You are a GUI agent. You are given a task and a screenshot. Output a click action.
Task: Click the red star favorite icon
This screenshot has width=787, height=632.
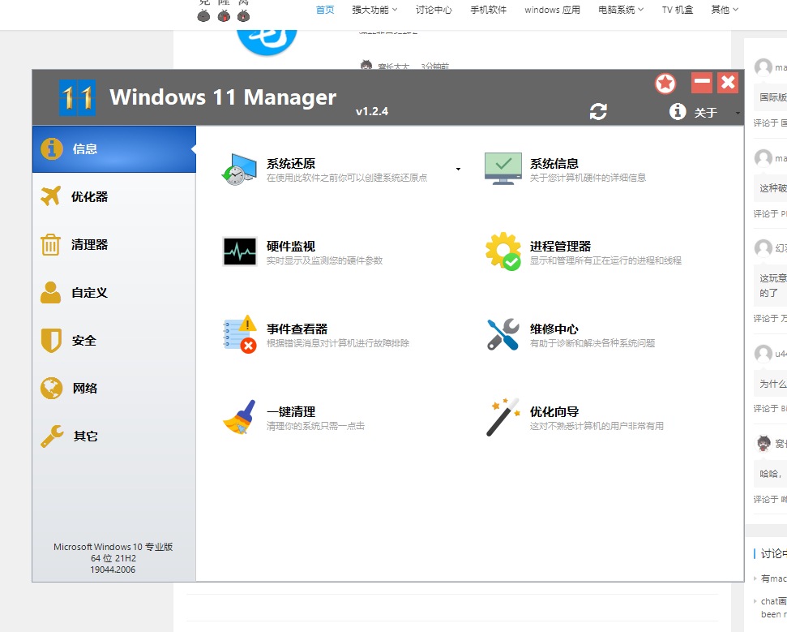pyautogui.click(x=665, y=84)
